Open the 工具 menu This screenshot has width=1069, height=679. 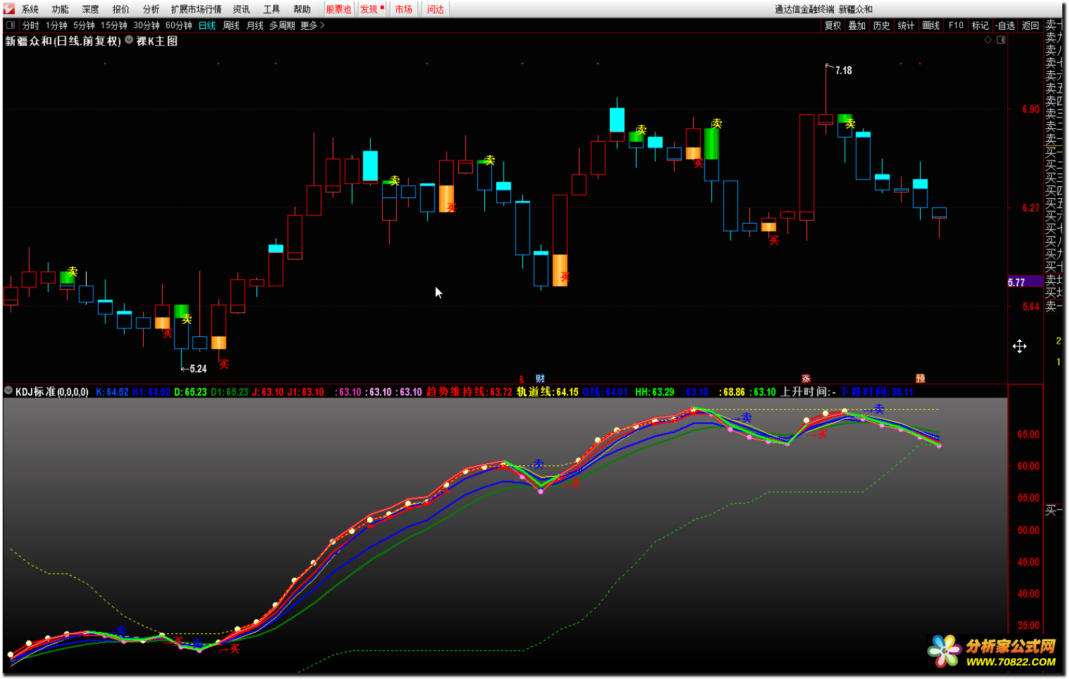tap(271, 9)
